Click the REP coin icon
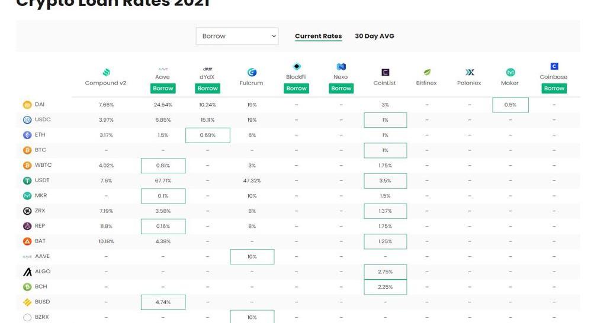This screenshot has height=323, width=607. (x=27, y=227)
